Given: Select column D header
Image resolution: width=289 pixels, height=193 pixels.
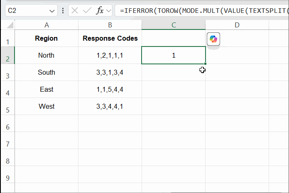Looking at the screenshot, I should click(237, 25).
